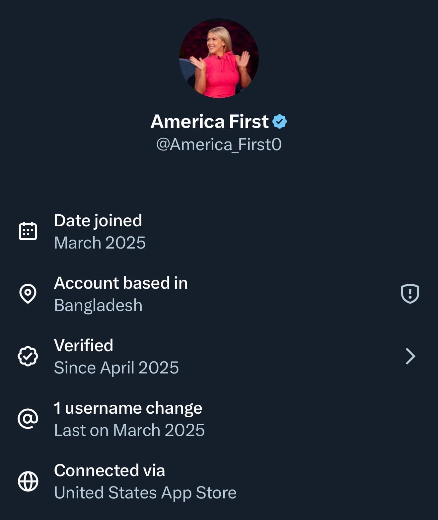Tap the shield warning icon next to Bangladesh
Screen dimensions: 438x520
pyautogui.click(x=410, y=294)
